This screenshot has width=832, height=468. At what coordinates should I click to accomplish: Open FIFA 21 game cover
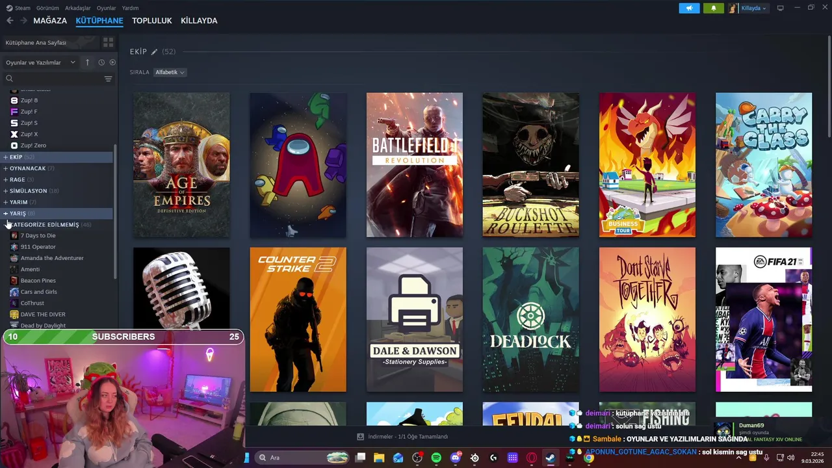coord(764,319)
